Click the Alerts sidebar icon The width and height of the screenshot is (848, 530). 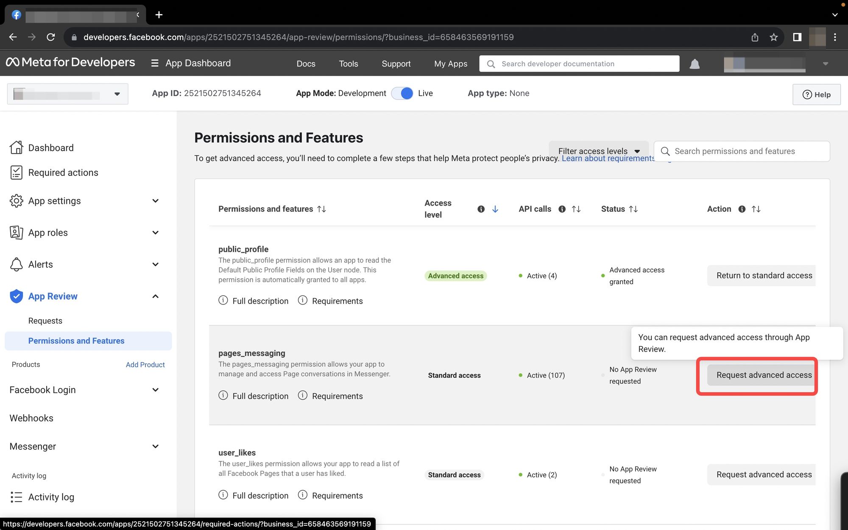(16, 264)
